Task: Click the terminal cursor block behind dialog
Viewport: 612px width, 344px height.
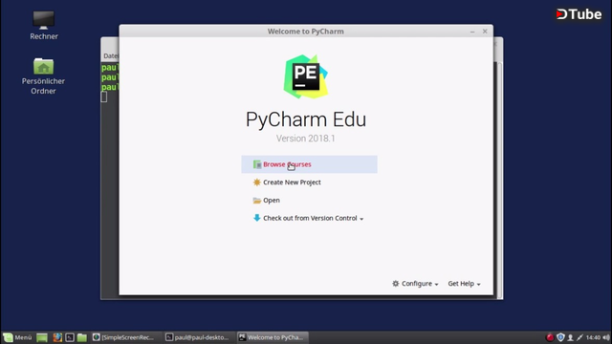Action: pyautogui.click(x=104, y=97)
